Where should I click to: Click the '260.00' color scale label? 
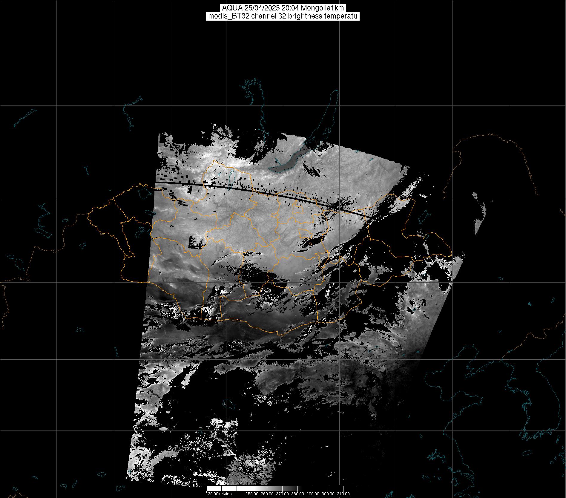coord(267,494)
